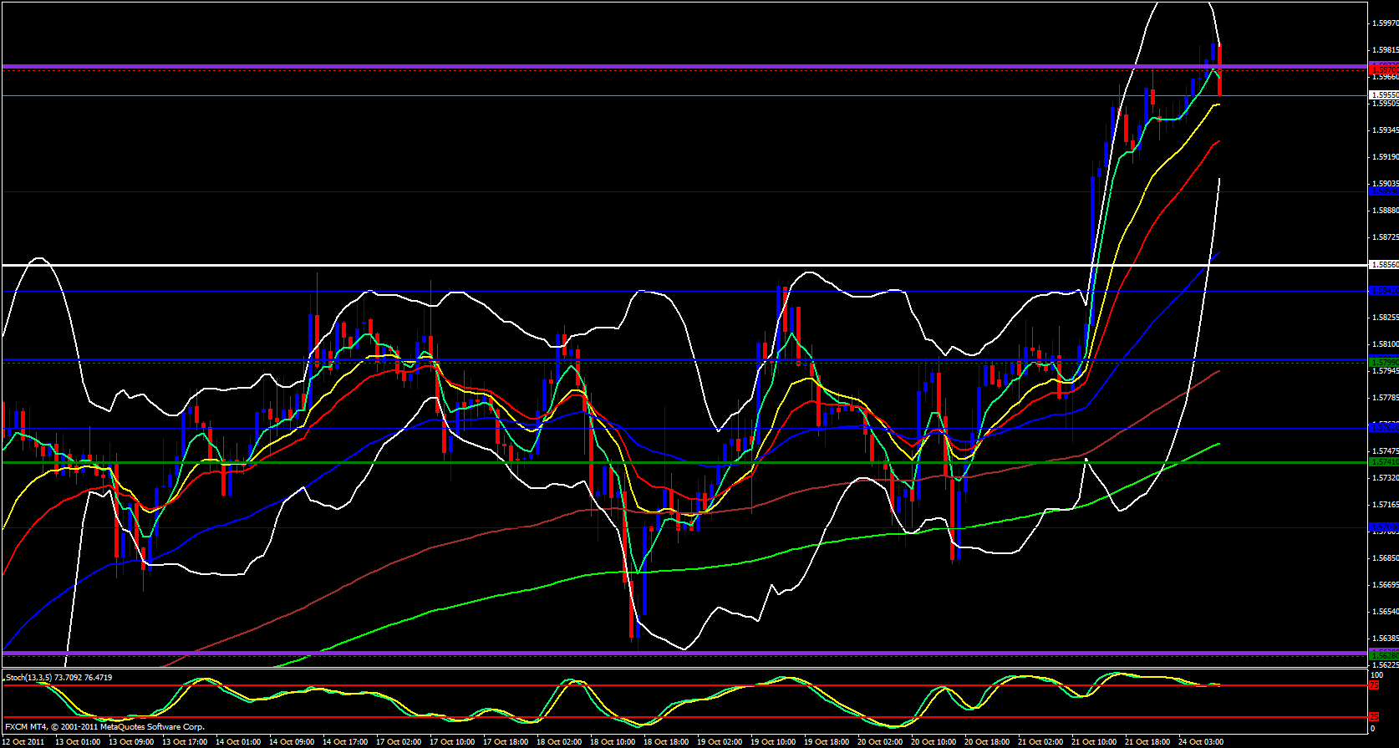Screen dimensions: 1399x748
Task: Click the 12 Oct 2011 date label
Action: (24, 741)
